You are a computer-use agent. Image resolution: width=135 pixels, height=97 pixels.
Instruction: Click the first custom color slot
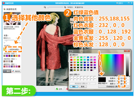[x=71, y=77]
